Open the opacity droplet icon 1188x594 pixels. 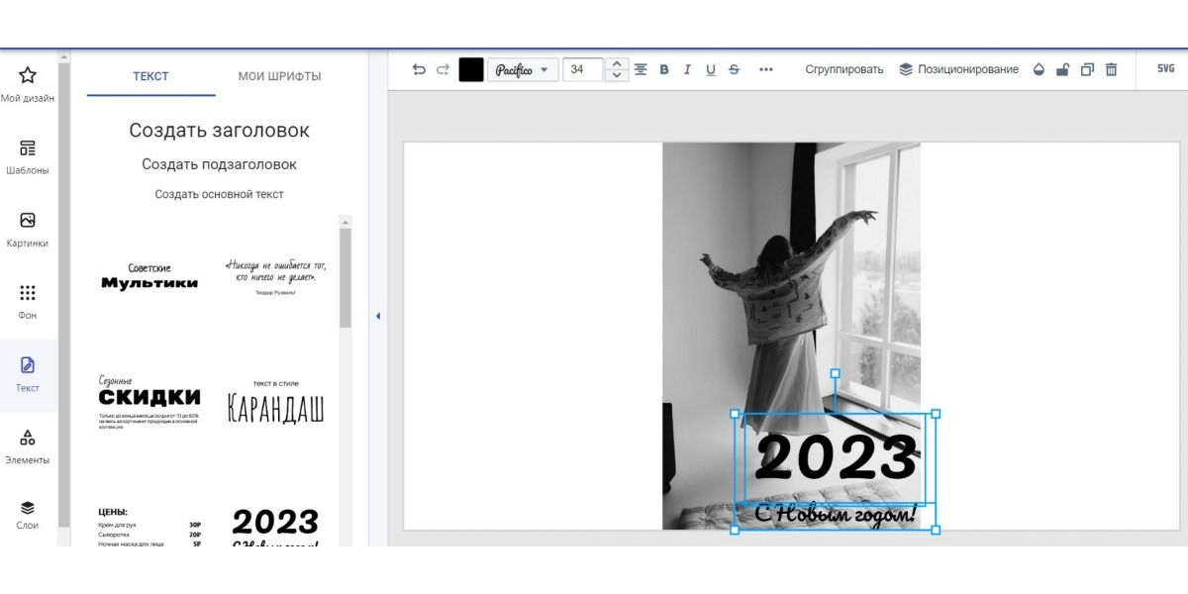tap(1039, 69)
